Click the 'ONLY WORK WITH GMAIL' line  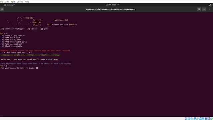[16, 53]
